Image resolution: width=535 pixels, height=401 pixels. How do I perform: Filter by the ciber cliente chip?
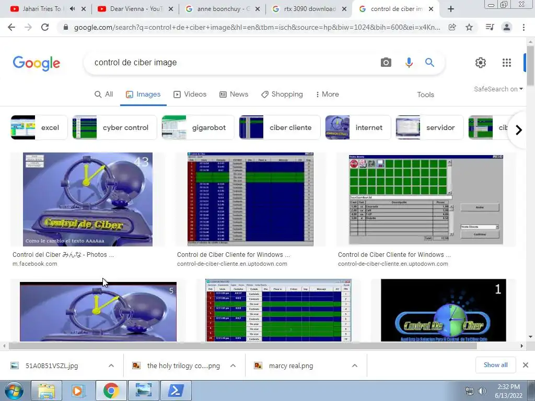(x=280, y=127)
